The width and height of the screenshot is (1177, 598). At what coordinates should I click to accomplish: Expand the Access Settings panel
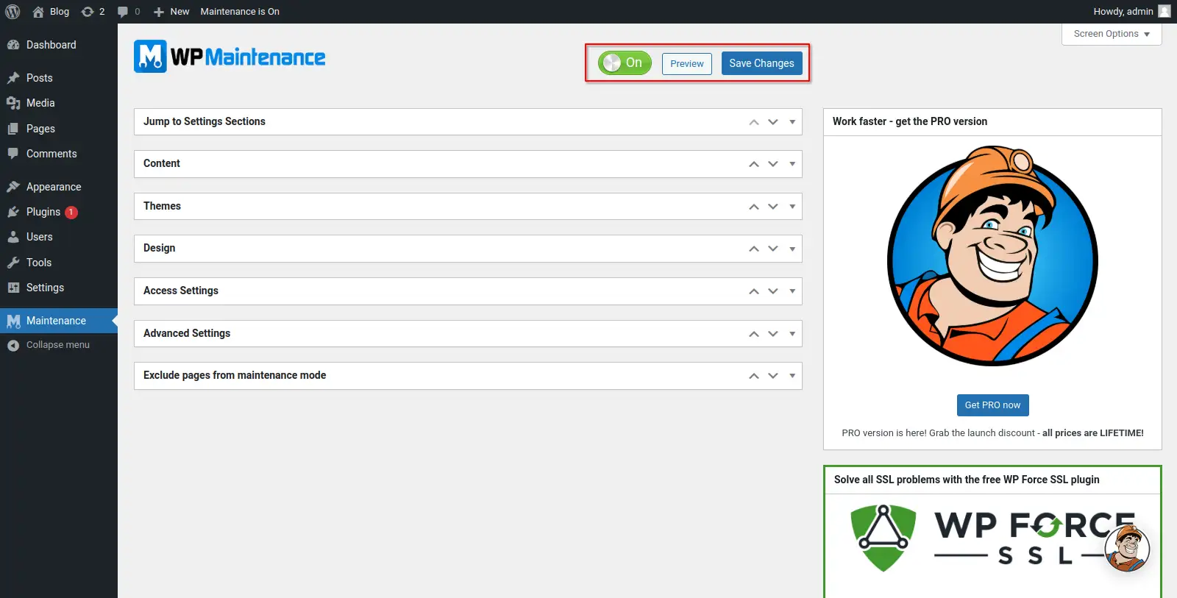click(x=792, y=291)
